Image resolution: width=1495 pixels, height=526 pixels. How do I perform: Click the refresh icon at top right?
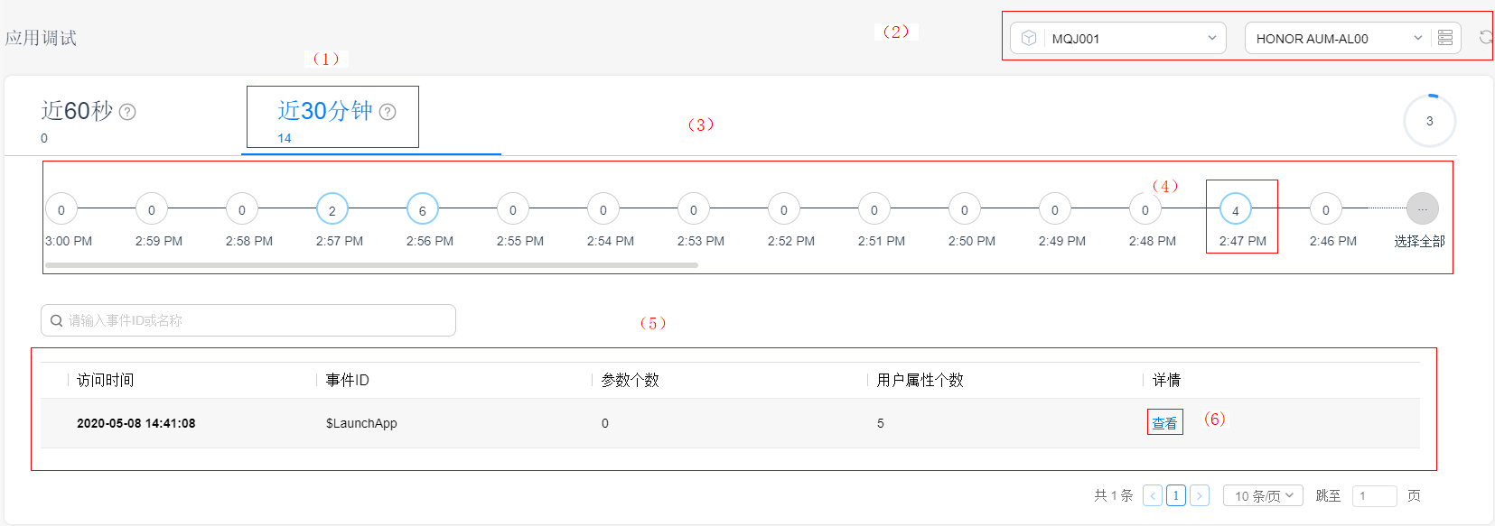(1486, 38)
